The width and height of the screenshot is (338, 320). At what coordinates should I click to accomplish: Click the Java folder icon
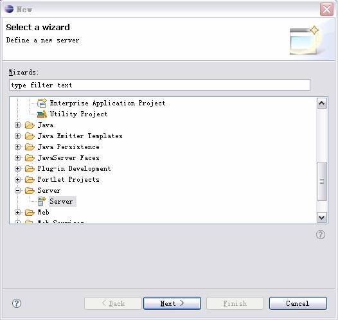click(x=30, y=125)
